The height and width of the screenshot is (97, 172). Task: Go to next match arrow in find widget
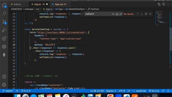click(142, 14)
